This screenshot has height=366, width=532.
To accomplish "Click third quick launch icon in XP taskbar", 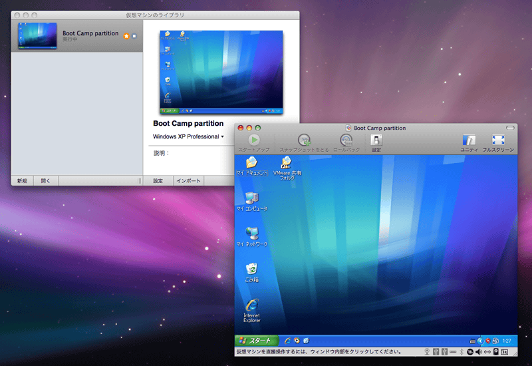I will pyautogui.click(x=306, y=341).
